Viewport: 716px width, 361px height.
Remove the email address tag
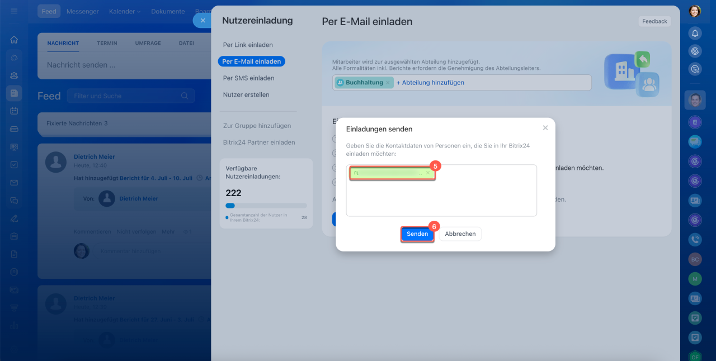click(x=428, y=173)
